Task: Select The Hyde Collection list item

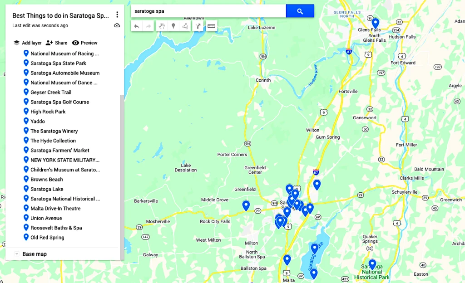Action: tap(53, 141)
